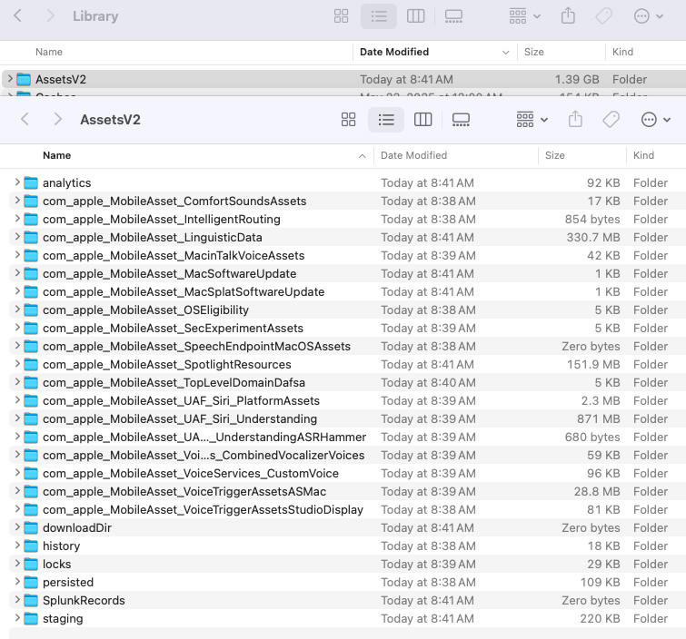686x639 pixels.
Task: Switch Library window to column view
Action: point(415,16)
